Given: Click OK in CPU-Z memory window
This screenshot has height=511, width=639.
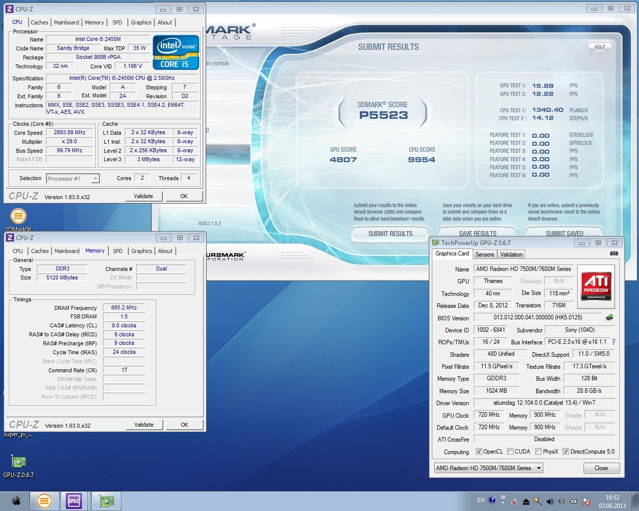Looking at the screenshot, I should point(184,425).
